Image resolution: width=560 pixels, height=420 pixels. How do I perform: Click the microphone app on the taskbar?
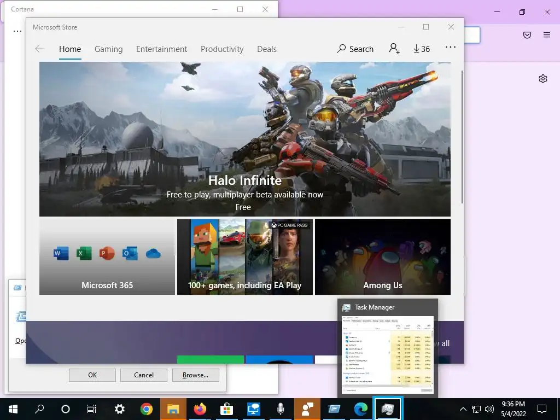(x=281, y=409)
